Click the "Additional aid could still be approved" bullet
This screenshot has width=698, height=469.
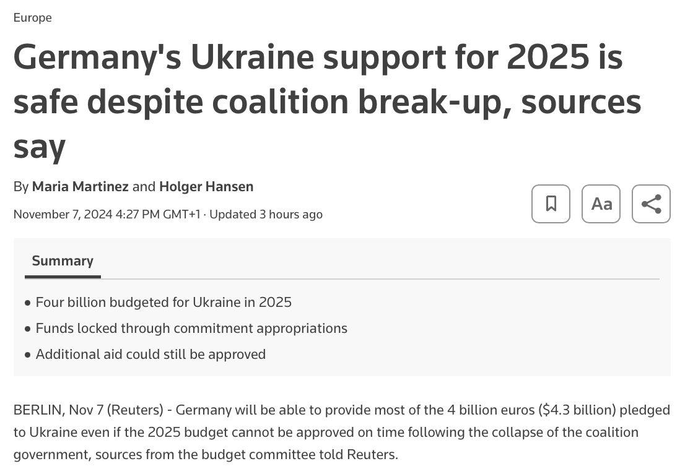tap(151, 354)
